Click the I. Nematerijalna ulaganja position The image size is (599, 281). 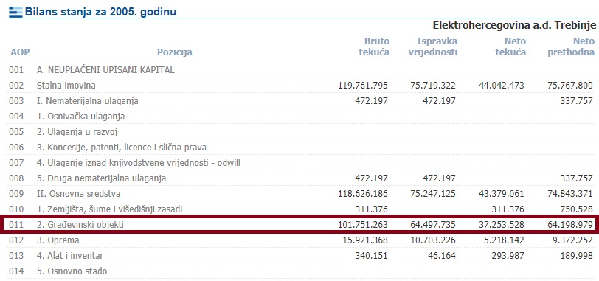(x=88, y=101)
